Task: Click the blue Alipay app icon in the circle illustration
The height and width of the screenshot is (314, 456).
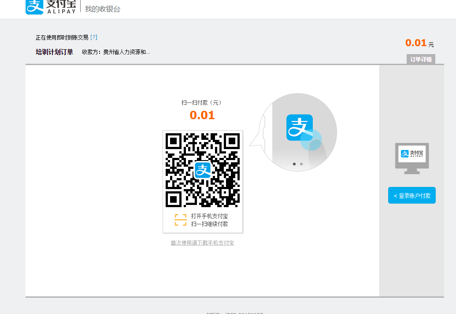Action: 300,128
